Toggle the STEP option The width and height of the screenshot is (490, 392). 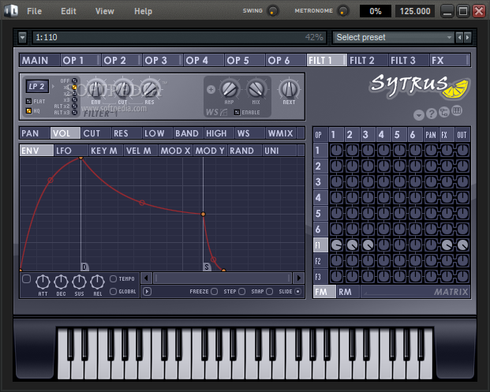pyautogui.click(x=242, y=291)
